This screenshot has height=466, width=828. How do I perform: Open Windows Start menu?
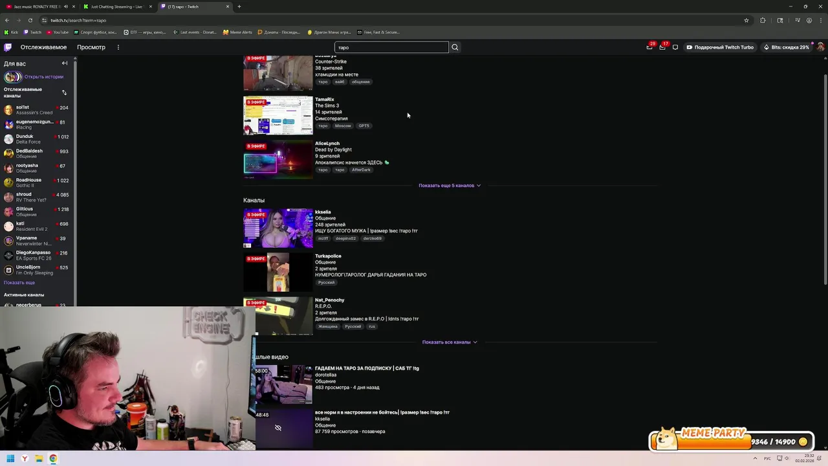[10, 459]
